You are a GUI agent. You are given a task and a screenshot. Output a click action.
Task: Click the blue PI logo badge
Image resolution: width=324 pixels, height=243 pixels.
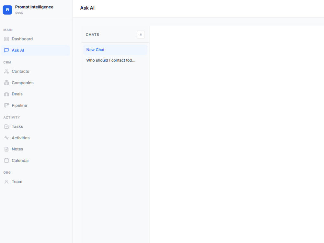[7, 10]
